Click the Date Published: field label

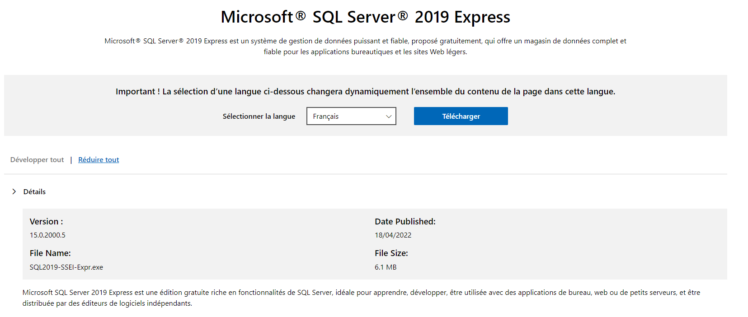(405, 222)
